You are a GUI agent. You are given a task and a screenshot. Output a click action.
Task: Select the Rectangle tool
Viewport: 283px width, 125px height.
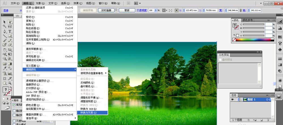pos(10,36)
